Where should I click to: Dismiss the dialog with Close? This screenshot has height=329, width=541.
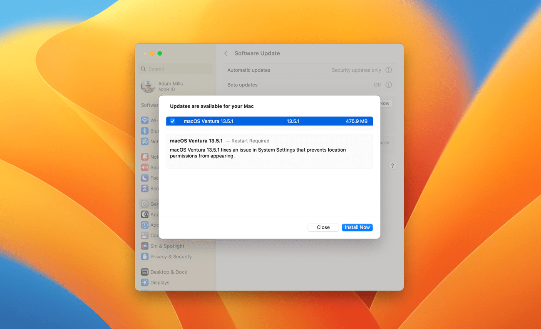tap(323, 227)
